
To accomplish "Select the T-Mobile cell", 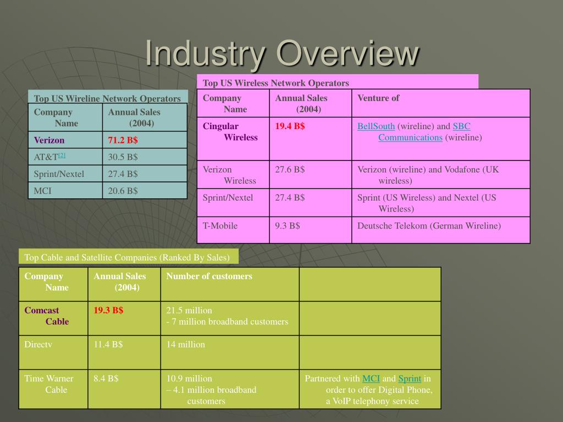I will [x=233, y=230].
